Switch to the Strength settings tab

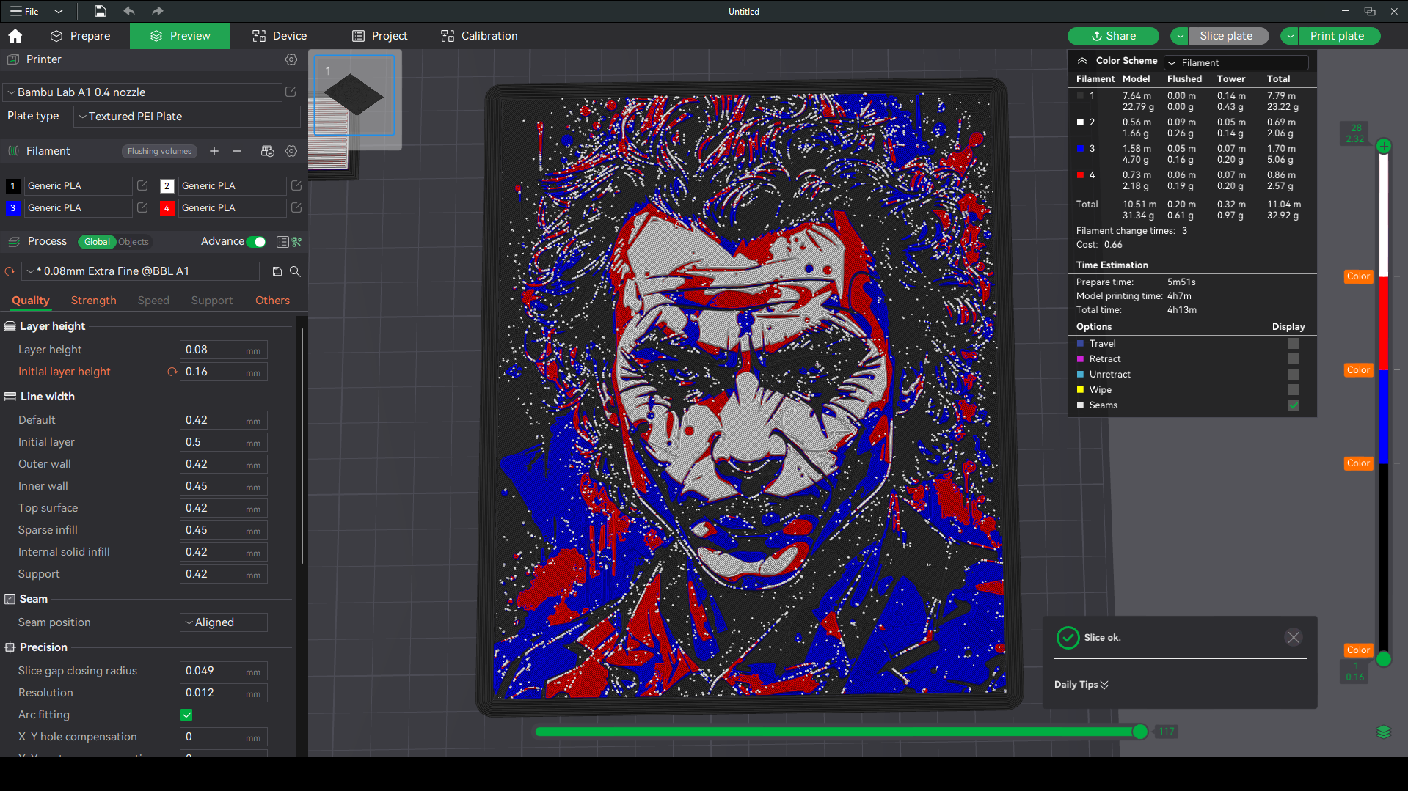click(93, 301)
